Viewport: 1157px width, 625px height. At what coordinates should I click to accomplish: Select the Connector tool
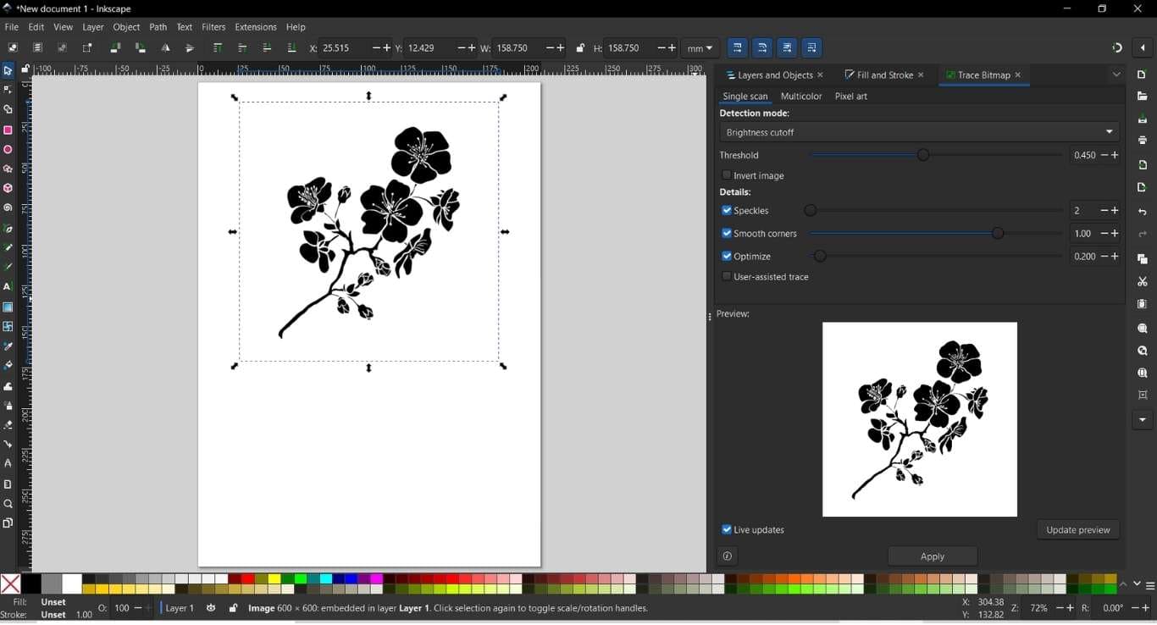pos(8,445)
